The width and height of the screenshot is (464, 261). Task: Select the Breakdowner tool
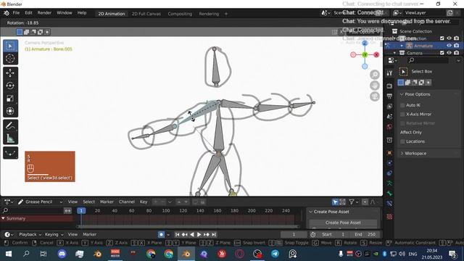click(x=10, y=153)
